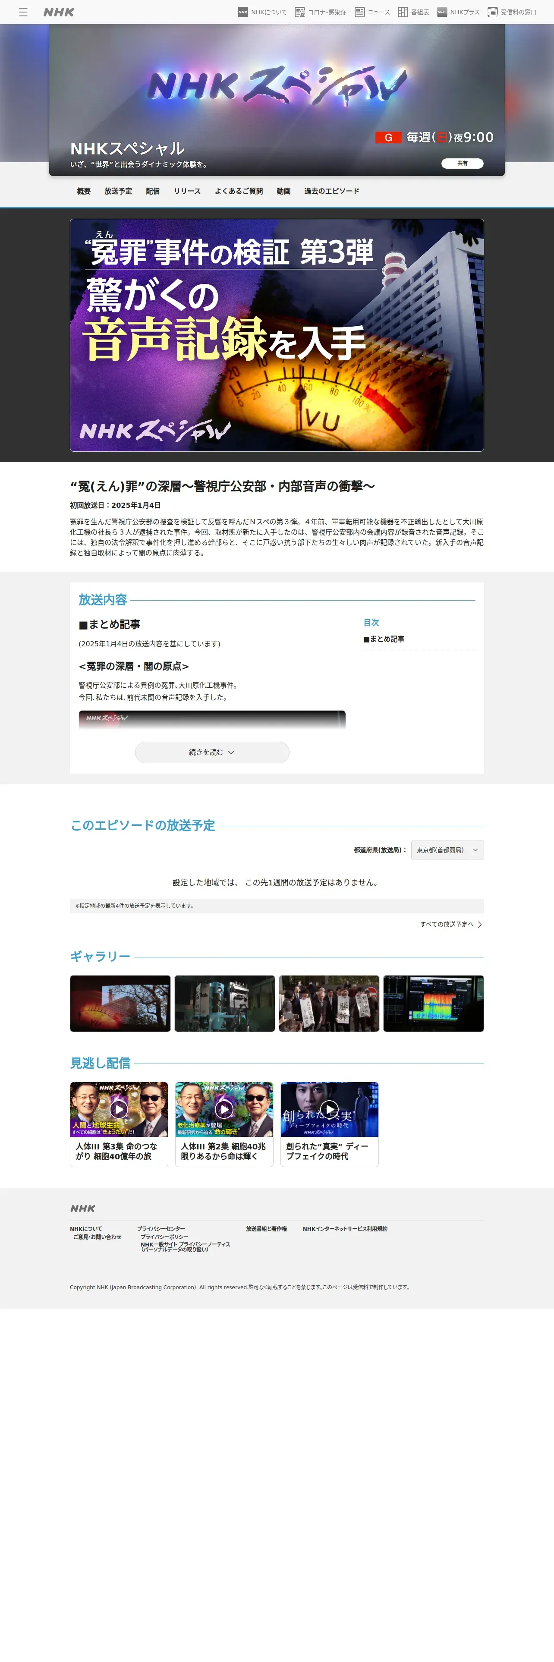Viewport: 554px width, 1662px height.
Task: Open the よくあるご質問 tab
Action: [x=239, y=192]
